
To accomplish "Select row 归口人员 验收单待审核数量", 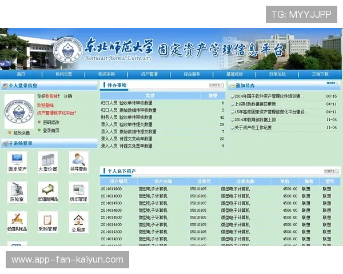I will [162, 103].
